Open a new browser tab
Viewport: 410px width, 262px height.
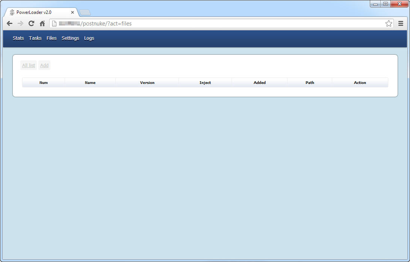pyautogui.click(x=85, y=12)
